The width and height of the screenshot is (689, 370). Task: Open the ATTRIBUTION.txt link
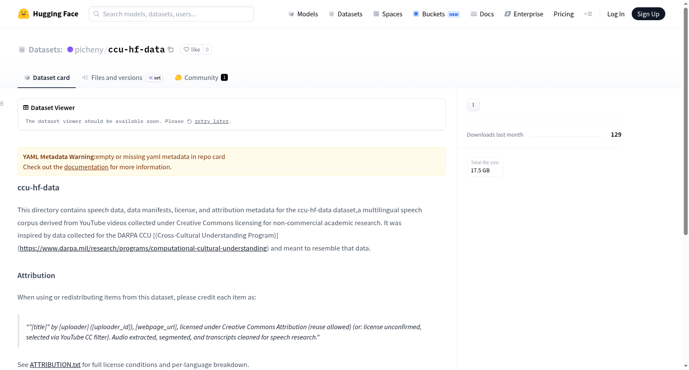coord(55,365)
